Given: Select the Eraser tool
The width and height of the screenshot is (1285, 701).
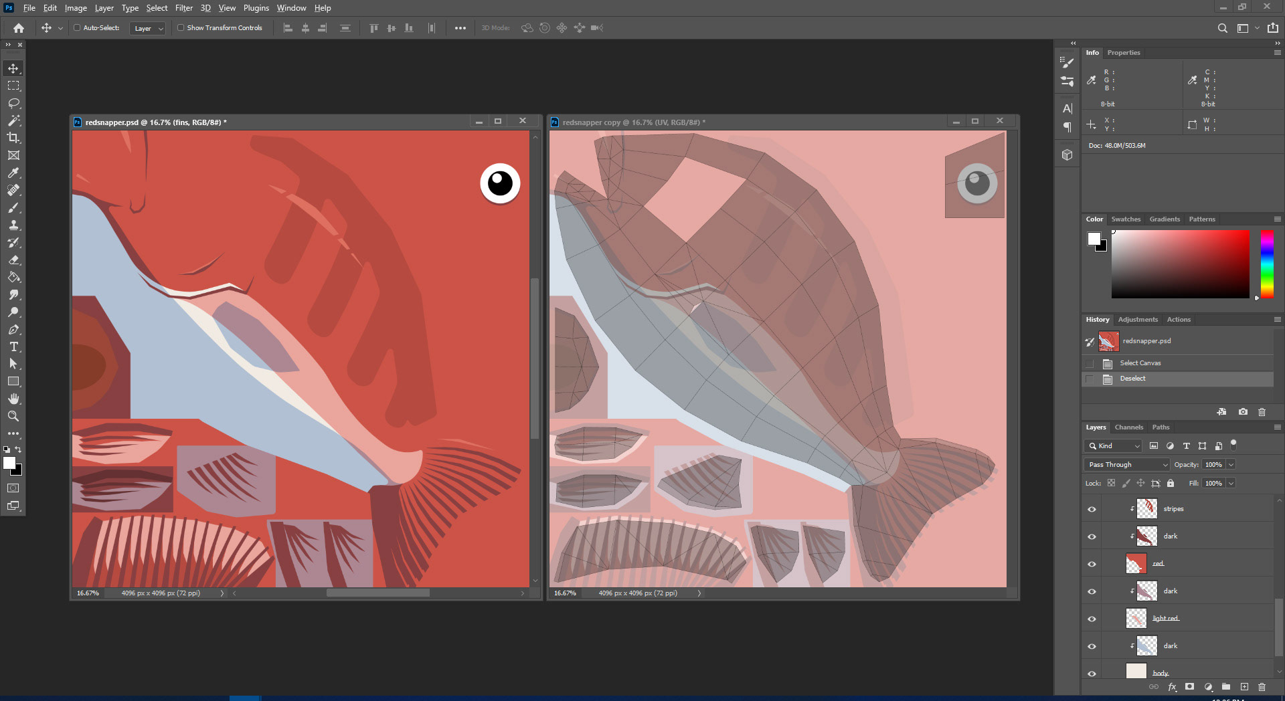Looking at the screenshot, I should point(13,260).
